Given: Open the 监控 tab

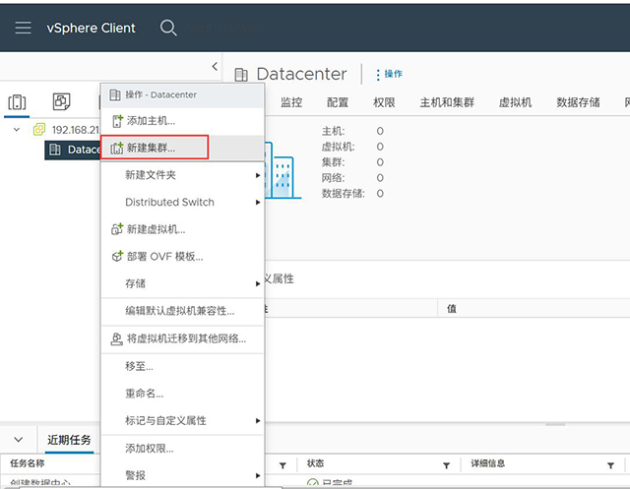Looking at the screenshot, I should click(291, 102).
